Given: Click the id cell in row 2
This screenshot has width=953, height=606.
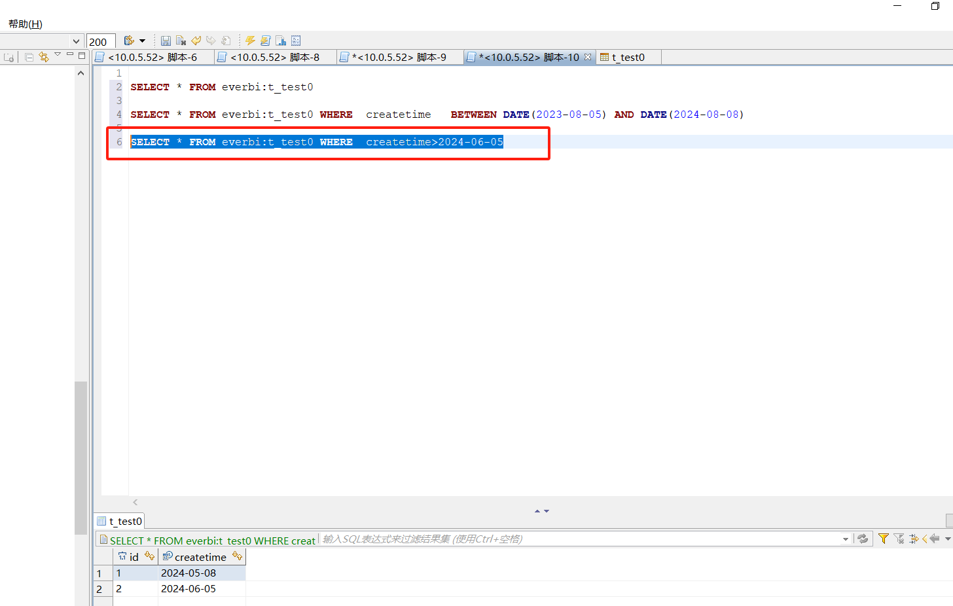Looking at the screenshot, I should tap(135, 589).
